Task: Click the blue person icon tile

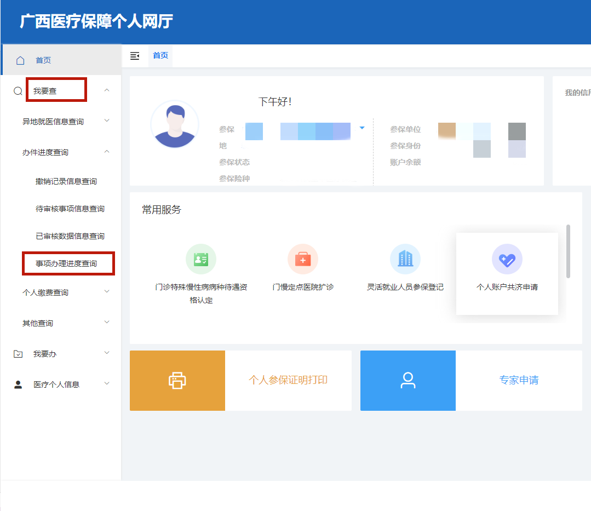Action: click(408, 381)
